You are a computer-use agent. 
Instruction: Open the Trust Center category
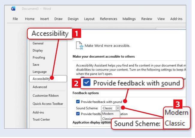click(41, 119)
